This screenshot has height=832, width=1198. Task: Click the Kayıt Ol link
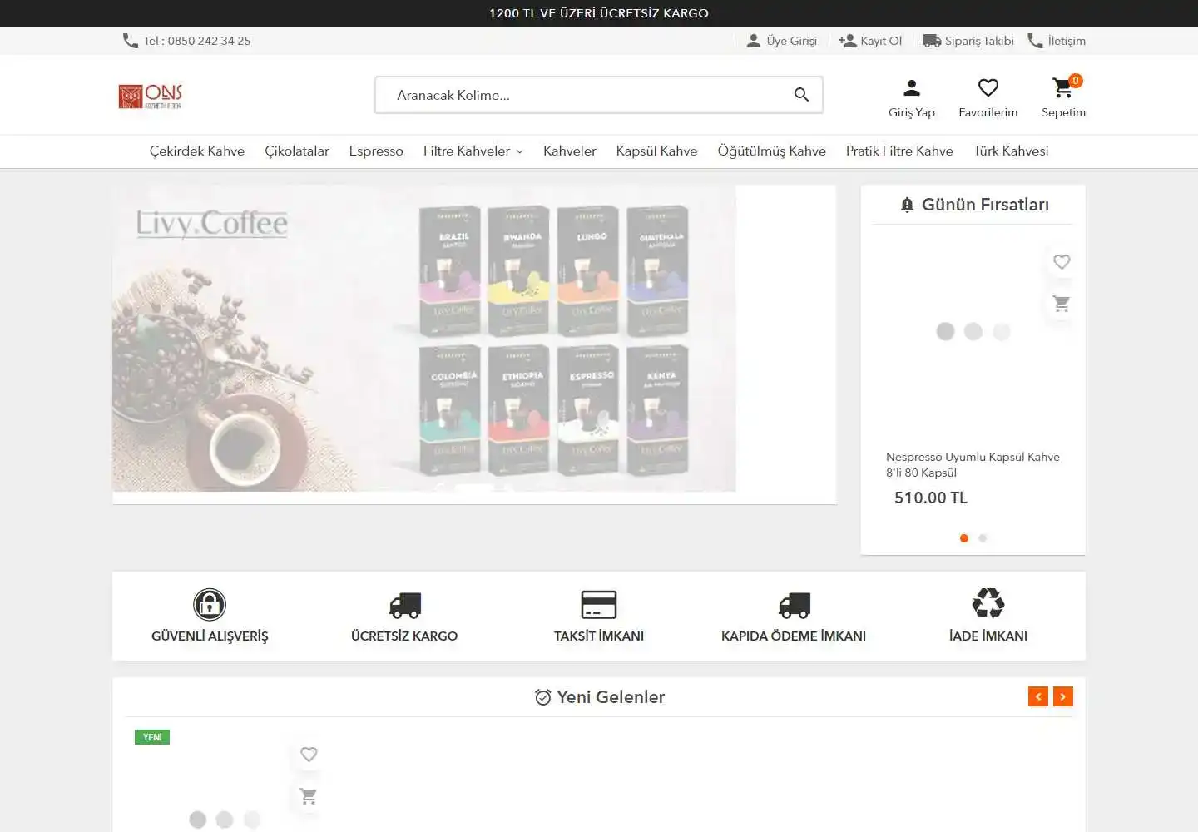881,41
